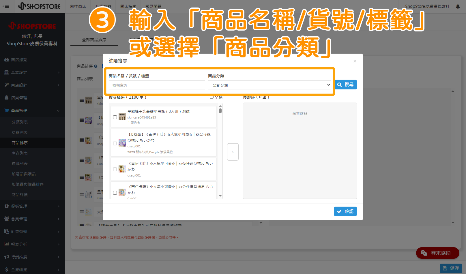Click the 報表分析 chart icon
This screenshot has width=466, height=274.
pyautogui.click(x=6, y=244)
